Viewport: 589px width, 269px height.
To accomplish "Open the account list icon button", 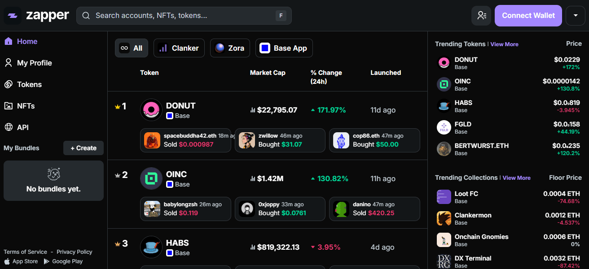I will click(481, 16).
